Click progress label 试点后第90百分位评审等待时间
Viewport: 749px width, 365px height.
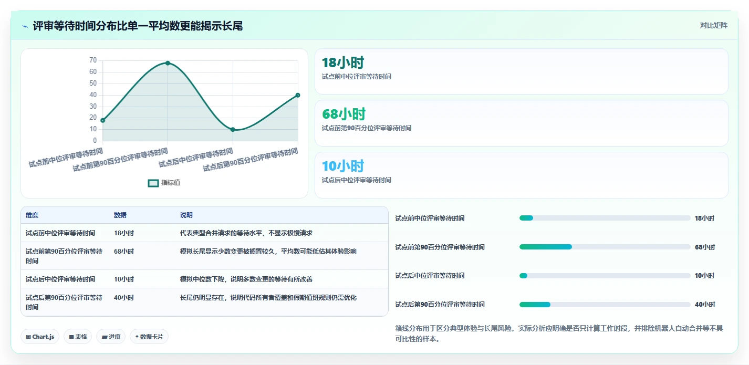click(x=440, y=305)
